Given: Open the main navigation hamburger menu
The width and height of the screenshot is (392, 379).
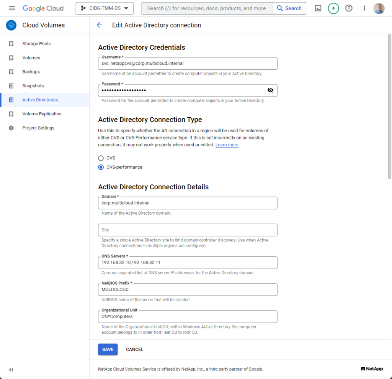Looking at the screenshot, I should click(12, 8).
